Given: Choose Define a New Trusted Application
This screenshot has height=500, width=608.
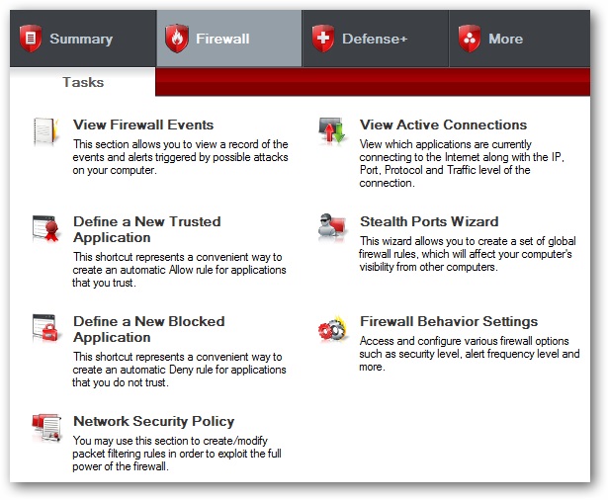Looking at the screenshot, I should tap(146, 229).
